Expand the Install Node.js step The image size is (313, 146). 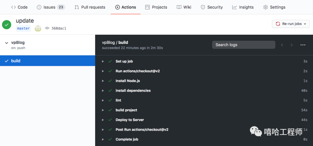click(x=103, y=81)
